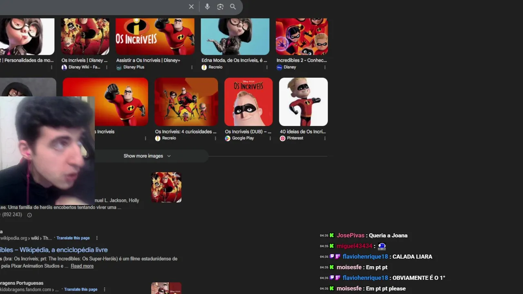
Task: Click username JosePivas in chat
Action: click(351, 236)
